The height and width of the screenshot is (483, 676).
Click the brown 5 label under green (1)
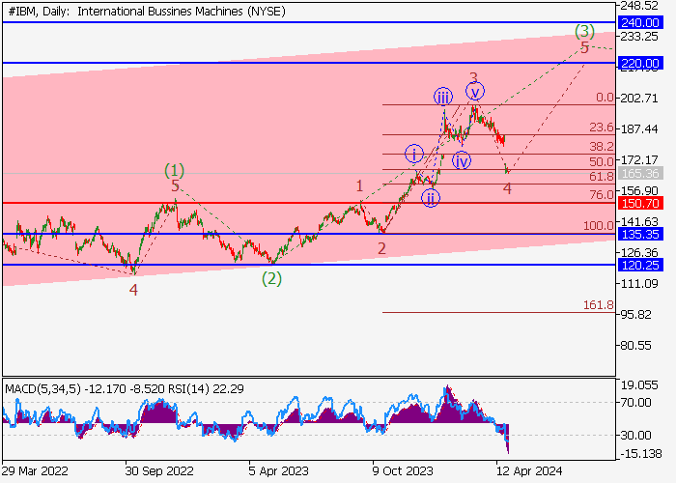(175, 186)
